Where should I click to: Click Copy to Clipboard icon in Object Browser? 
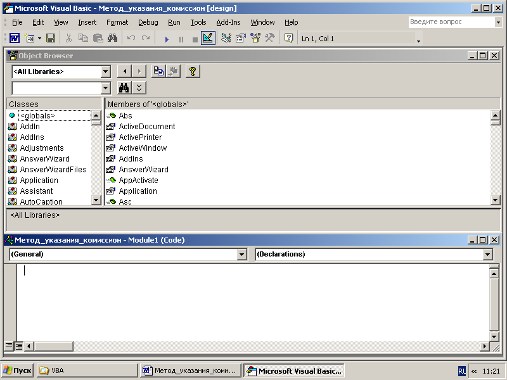pyautogui.click(x=158, y=71)
